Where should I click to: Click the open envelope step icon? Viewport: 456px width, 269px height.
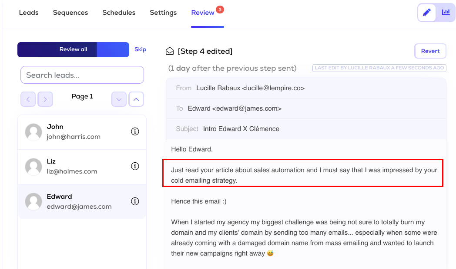pos(170,51)
